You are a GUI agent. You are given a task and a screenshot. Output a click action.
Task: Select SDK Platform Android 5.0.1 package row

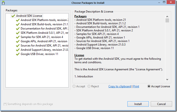(x=45, y=33)
